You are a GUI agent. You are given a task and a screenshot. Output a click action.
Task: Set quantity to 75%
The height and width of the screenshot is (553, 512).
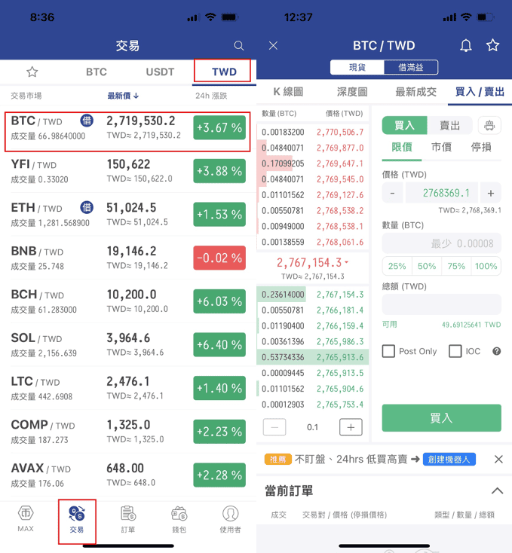pos(456,266)
